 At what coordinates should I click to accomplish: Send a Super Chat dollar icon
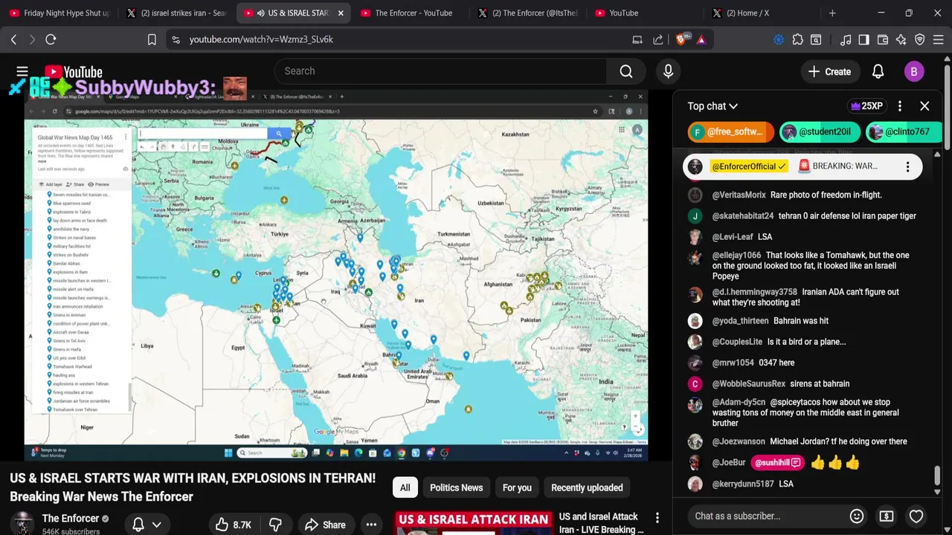coord(887,516)
